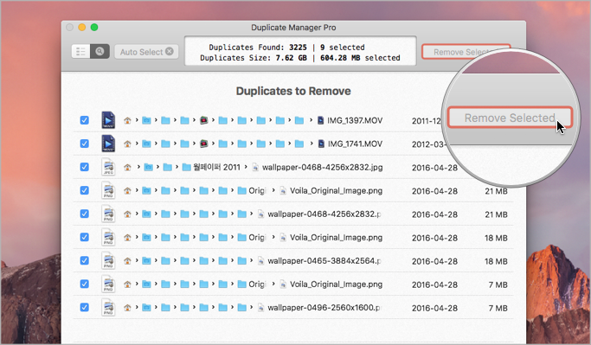This screenshot has width=591, height=345.
Task: Click the PNG icon of the 21 MB wallpaper-0468 row
Action: tap(108, 214)
